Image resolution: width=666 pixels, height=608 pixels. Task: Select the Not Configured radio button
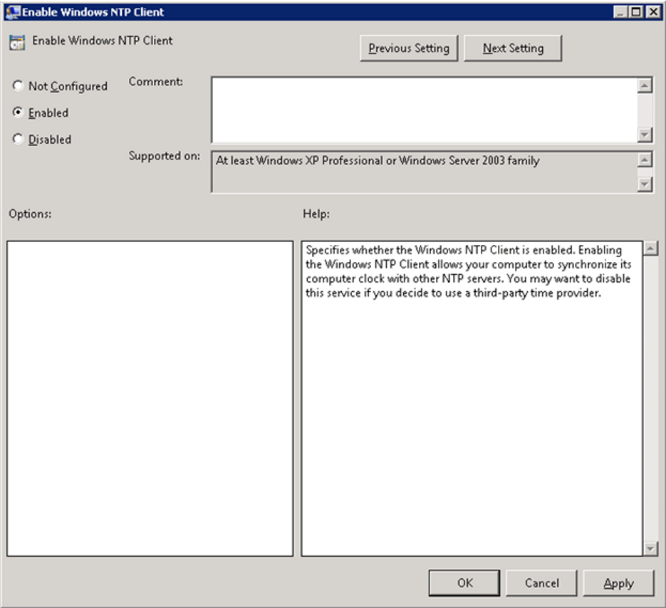(16, 85)
